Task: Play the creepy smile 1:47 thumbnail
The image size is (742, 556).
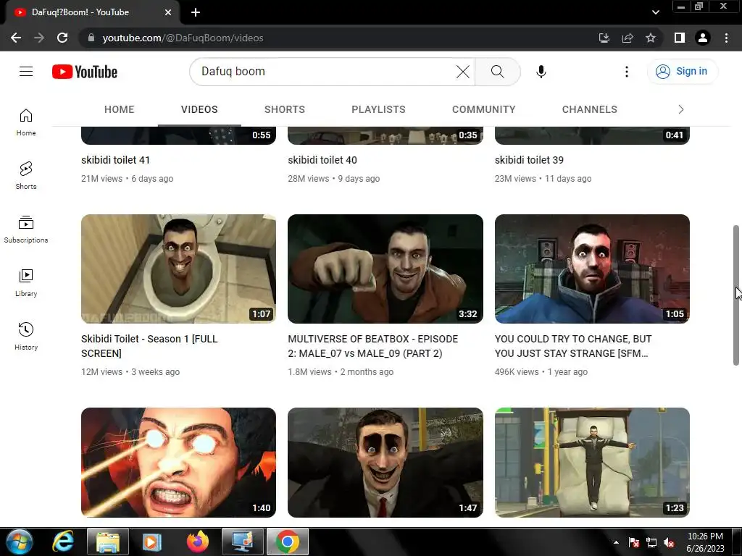Action: click(x=385, y=463)
